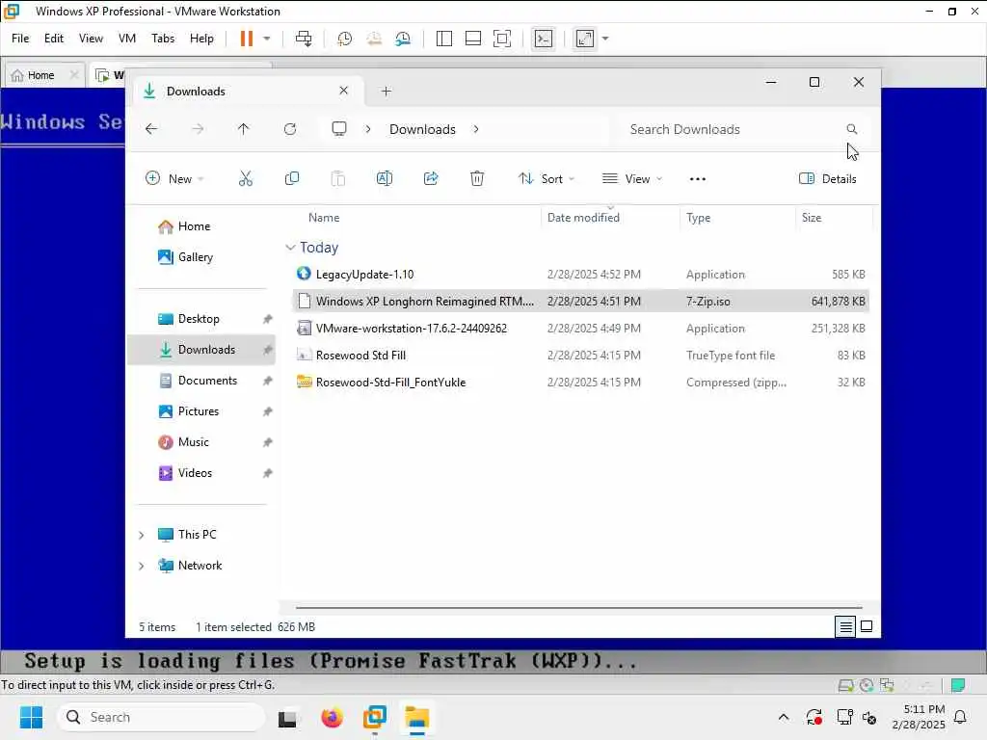Viewport: 987px width, 740px height.
Task: Click the PC icon in address bar
Action: pos(339,129)
